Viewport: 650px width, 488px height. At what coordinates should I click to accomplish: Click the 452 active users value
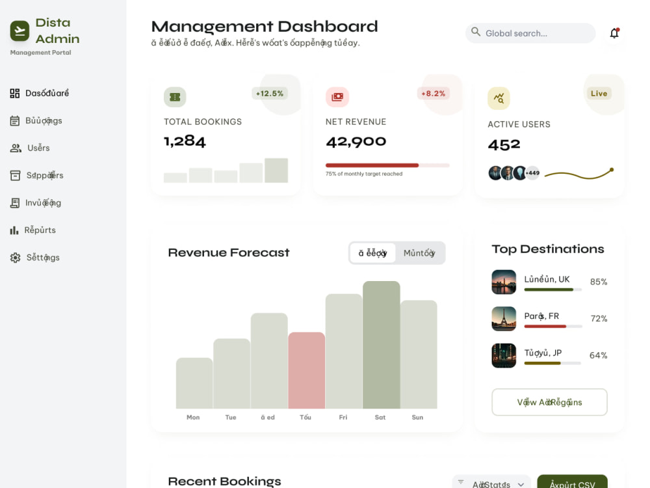504,145
